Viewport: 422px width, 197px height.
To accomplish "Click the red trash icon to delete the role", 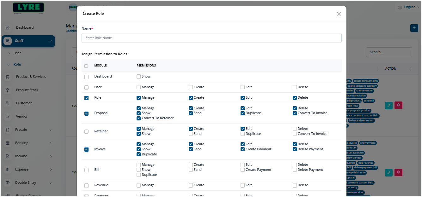I will click(398, 105).
